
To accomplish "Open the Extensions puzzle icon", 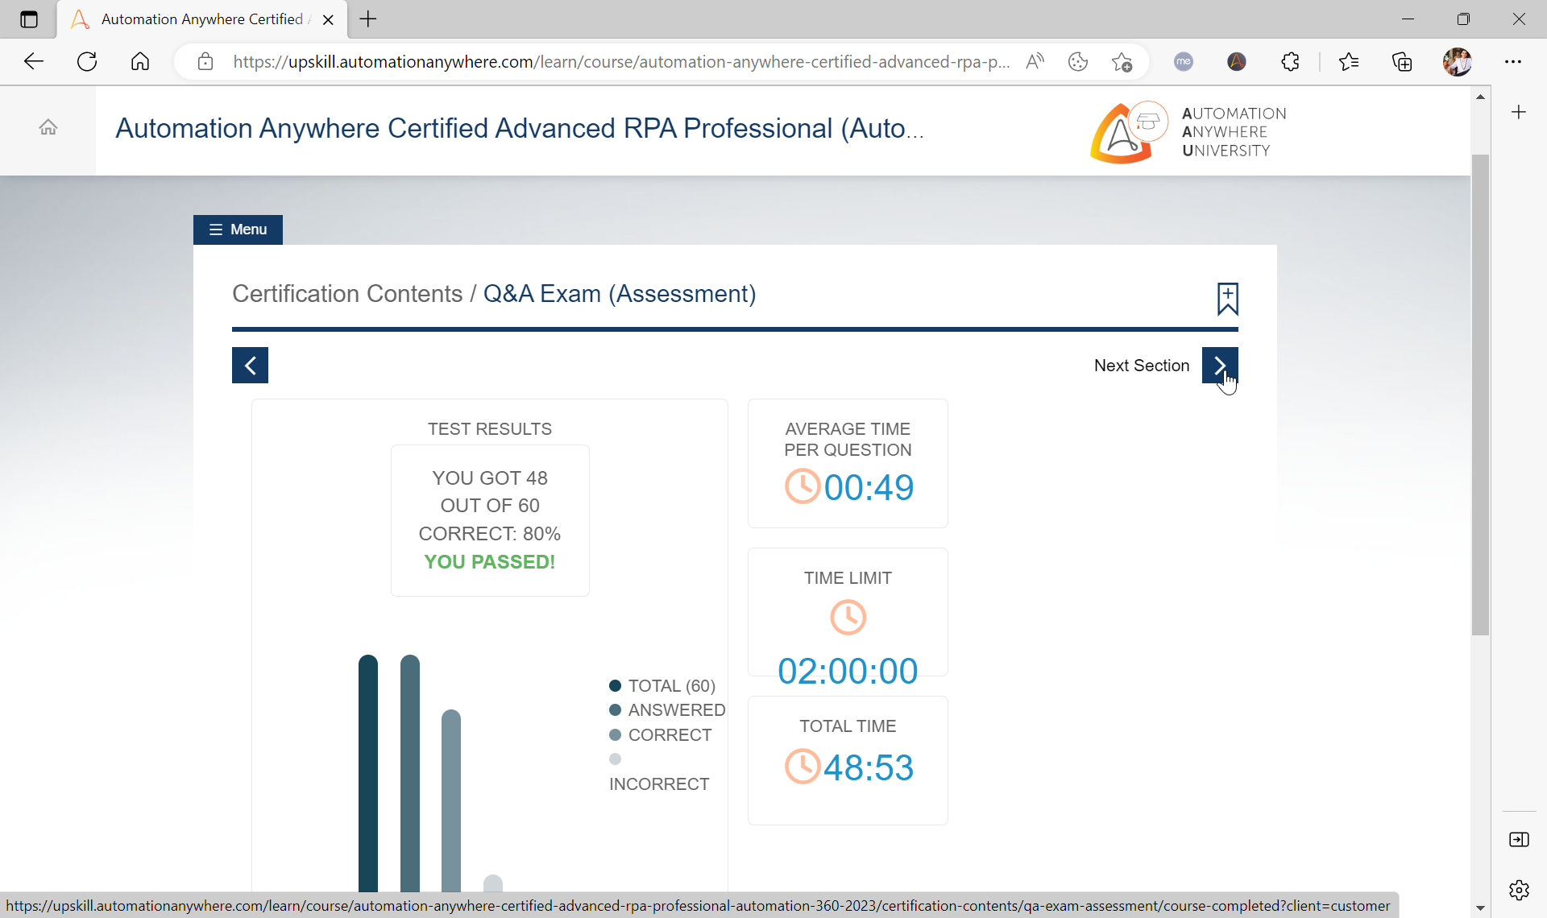I will [1291, 61].
